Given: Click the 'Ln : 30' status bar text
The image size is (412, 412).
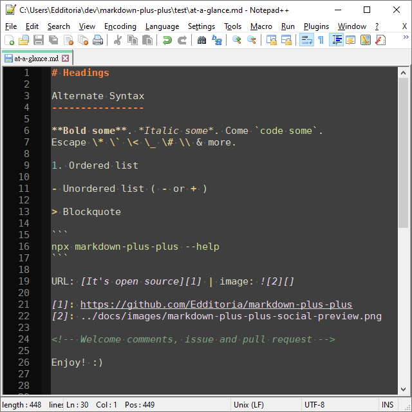Looking at the screenshot, I should (77, 405).
